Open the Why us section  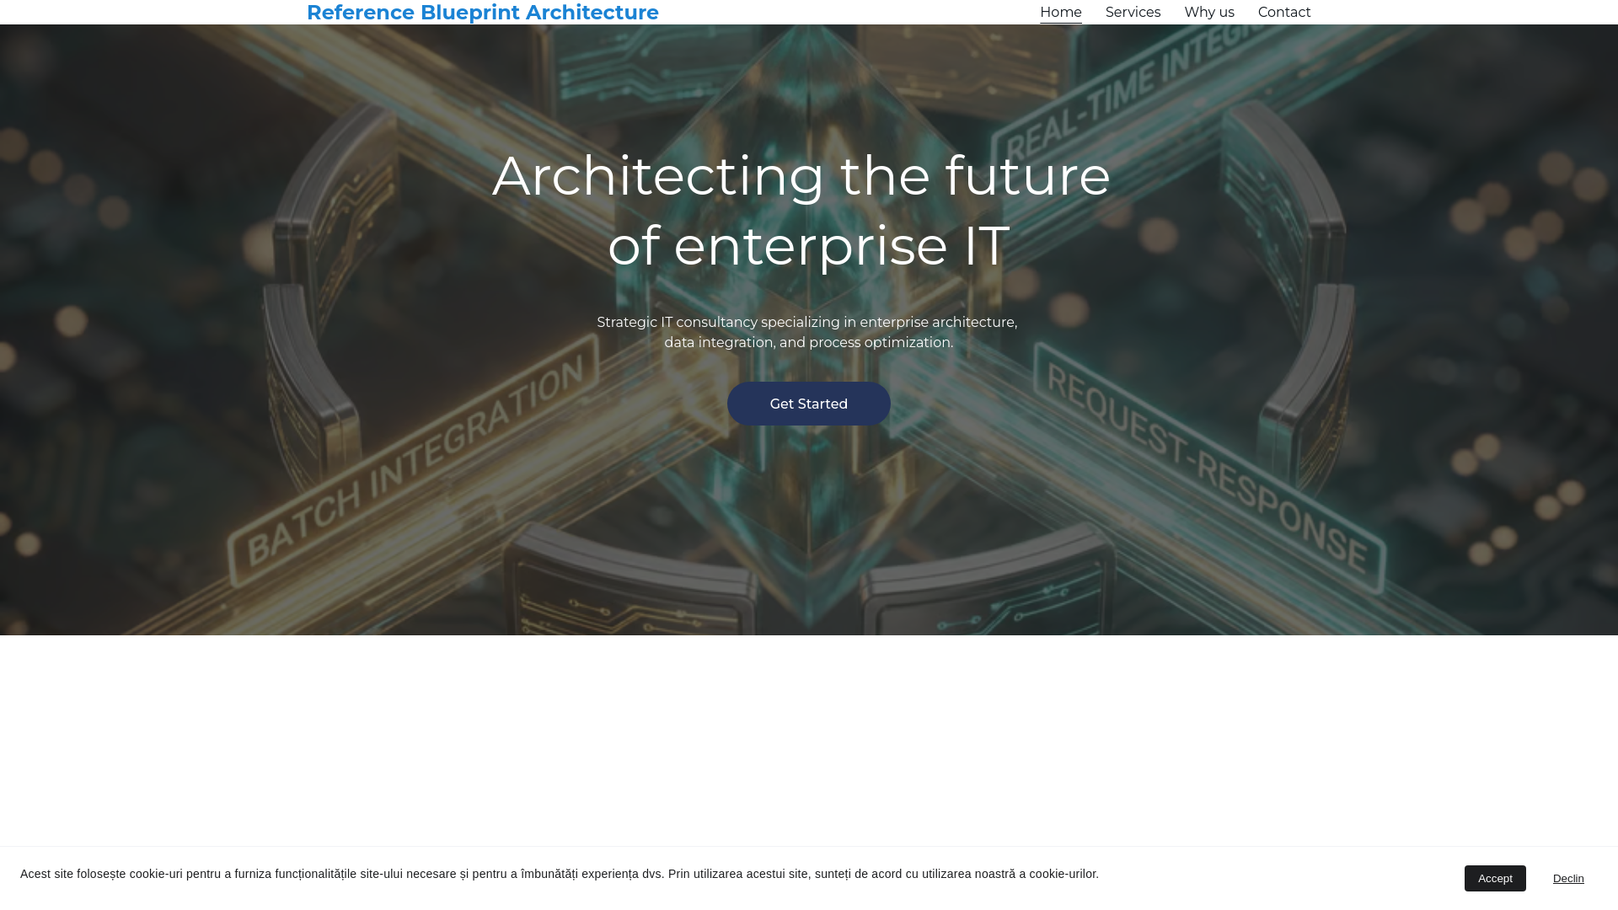(x=1208, y=12)
